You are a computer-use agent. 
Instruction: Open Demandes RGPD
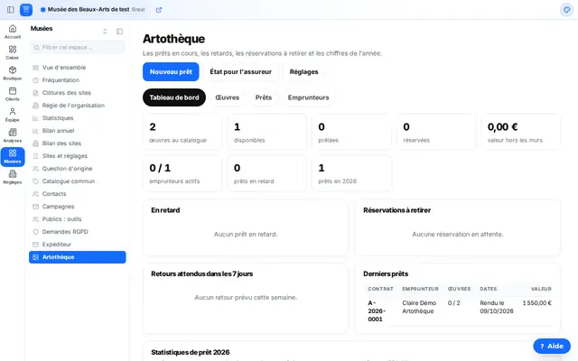click(78, 232)
